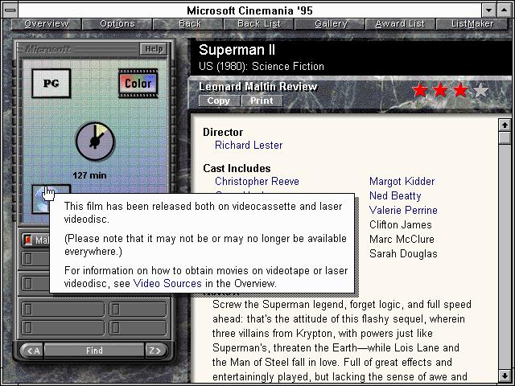
Task: Click the Find button
Action: pyautogui.click(x=94, y=351)
